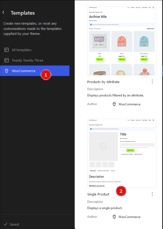This screenshot has width=163, height=229.
Task: Click the Templates heading
Action: 23,13
